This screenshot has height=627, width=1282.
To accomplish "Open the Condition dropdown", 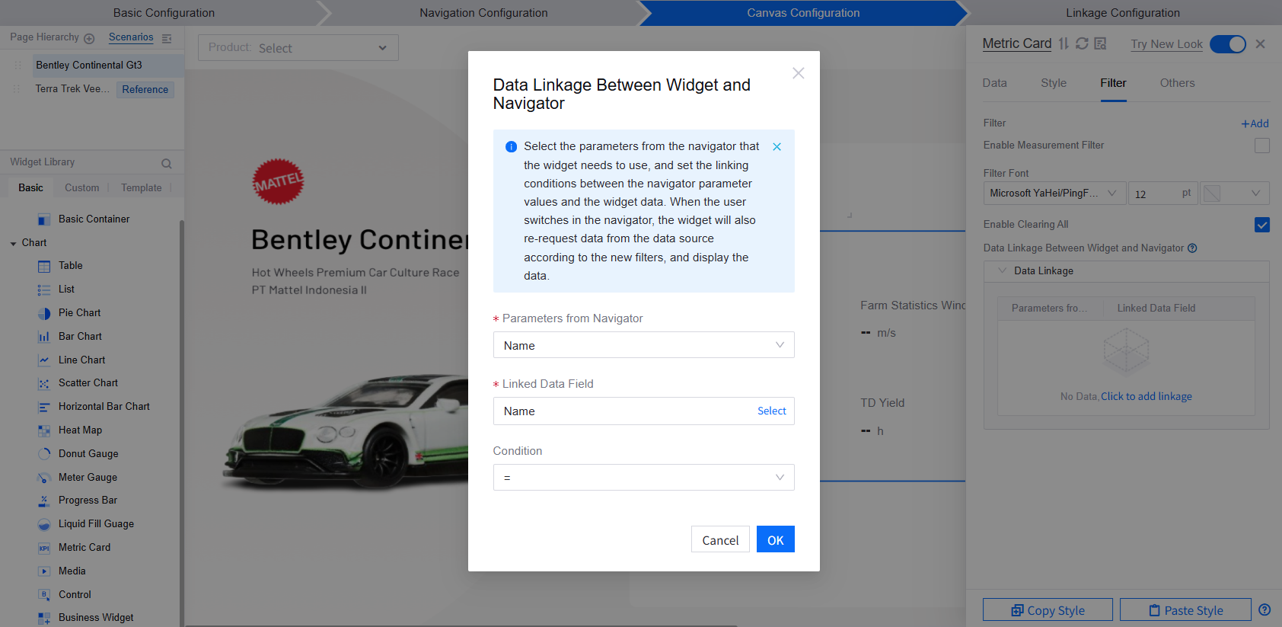I will 643,478.
